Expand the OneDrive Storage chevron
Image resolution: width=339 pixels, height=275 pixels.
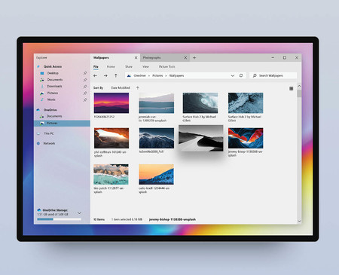[79, 213]
